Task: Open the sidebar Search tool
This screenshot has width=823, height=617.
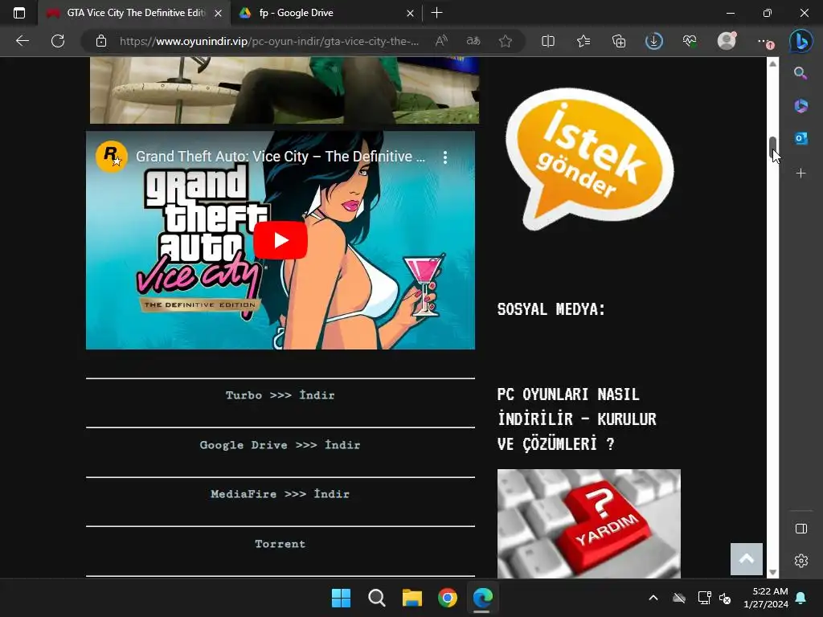Action: 800,73
